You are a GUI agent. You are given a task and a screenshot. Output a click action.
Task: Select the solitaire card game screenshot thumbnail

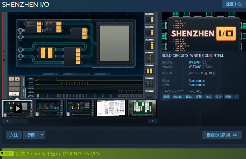[142, 109]
